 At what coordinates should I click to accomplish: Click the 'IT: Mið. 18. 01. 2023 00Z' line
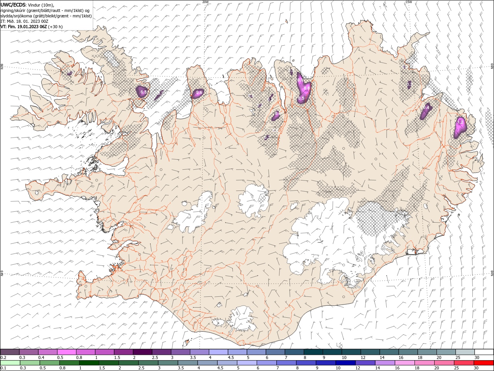[24, 21]
